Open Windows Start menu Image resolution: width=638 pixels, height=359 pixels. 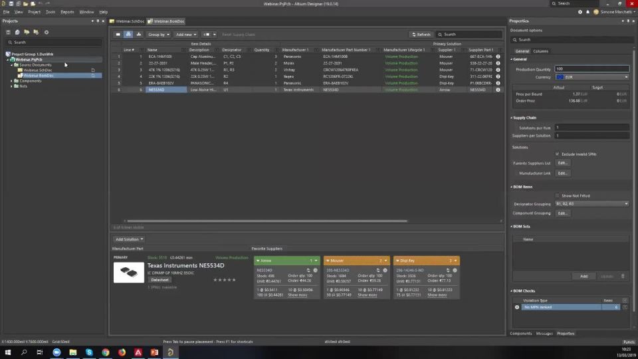pyautogui.click(x=8, y=352)
